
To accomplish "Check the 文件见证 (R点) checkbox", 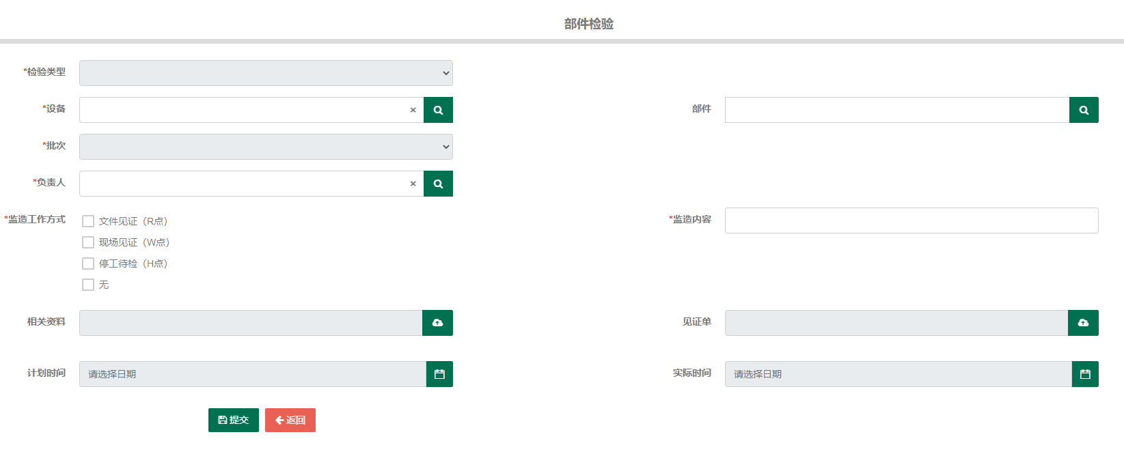I will (88, 221).
